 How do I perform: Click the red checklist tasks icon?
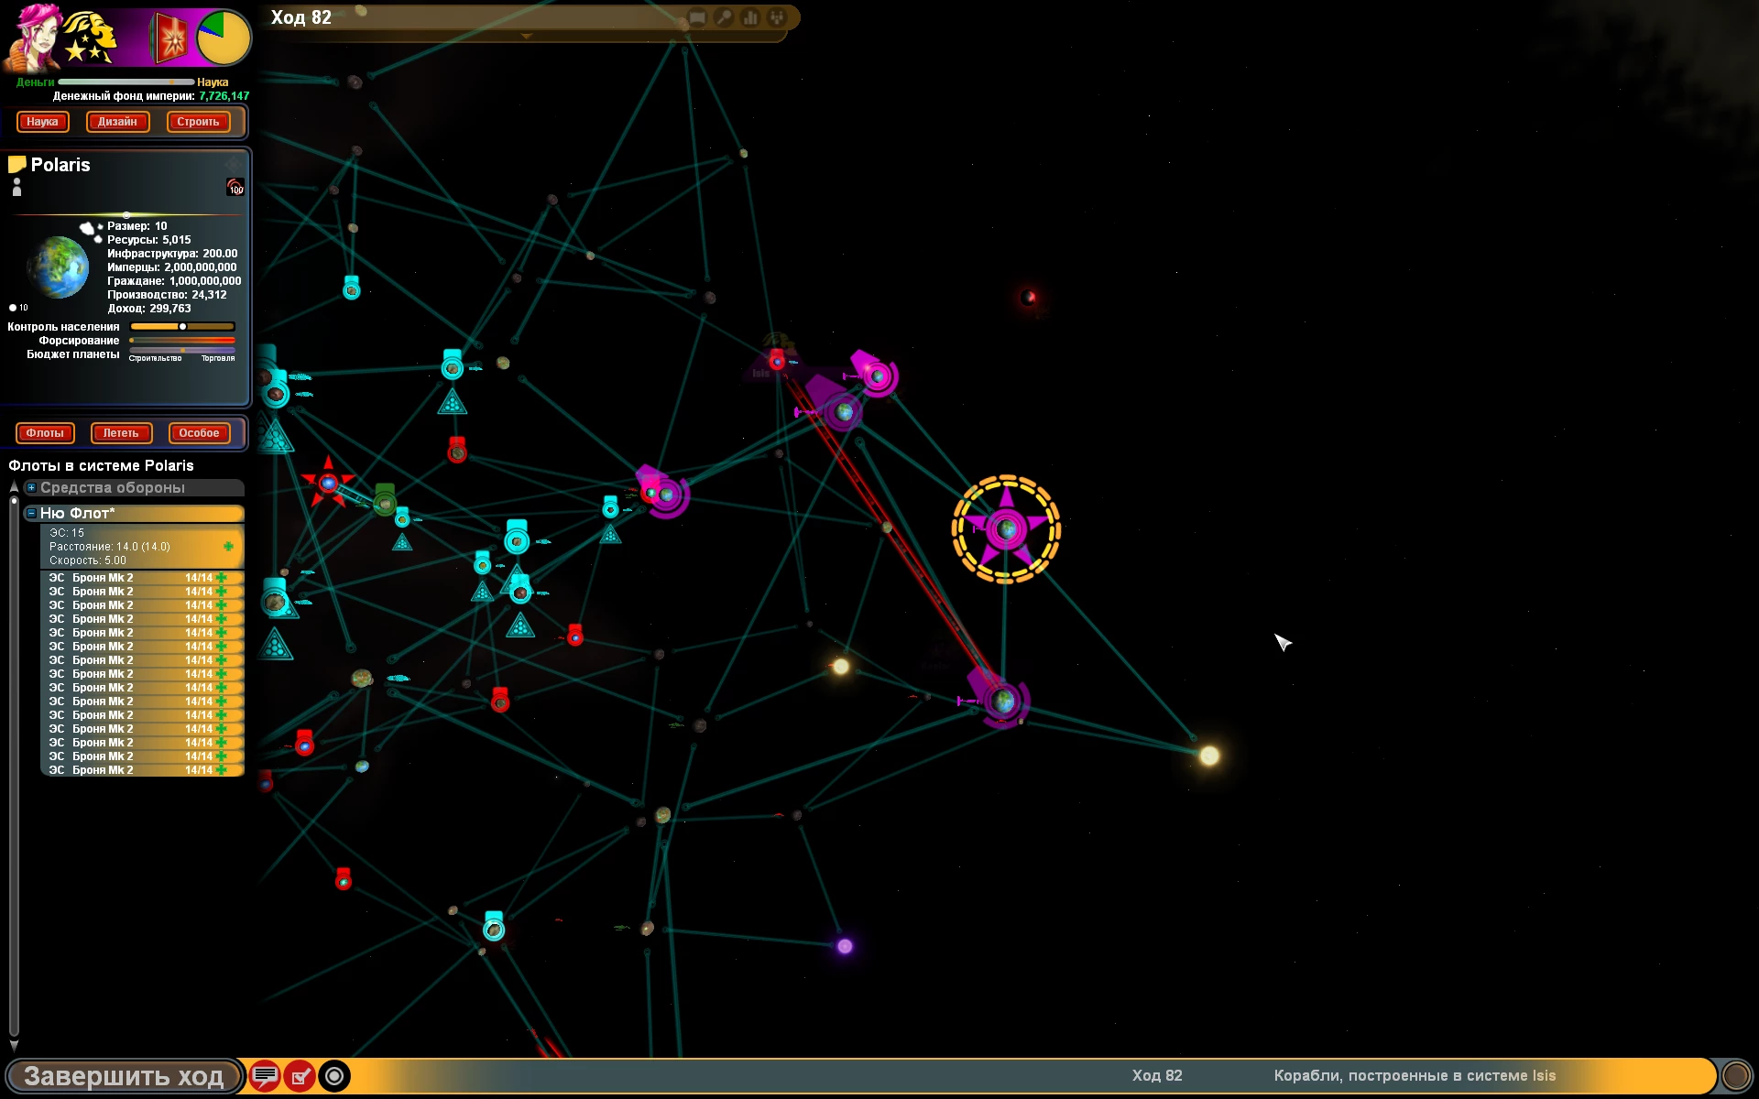tap(300, 1076)
